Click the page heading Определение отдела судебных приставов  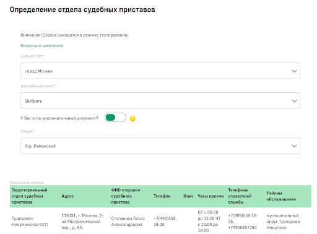(x=82, y=10)
